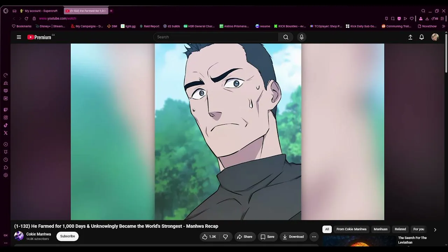This screenshot has height=252, width=448.
Task: Open 'The Search For The Leviathan' video
Action: coord(412,240)
